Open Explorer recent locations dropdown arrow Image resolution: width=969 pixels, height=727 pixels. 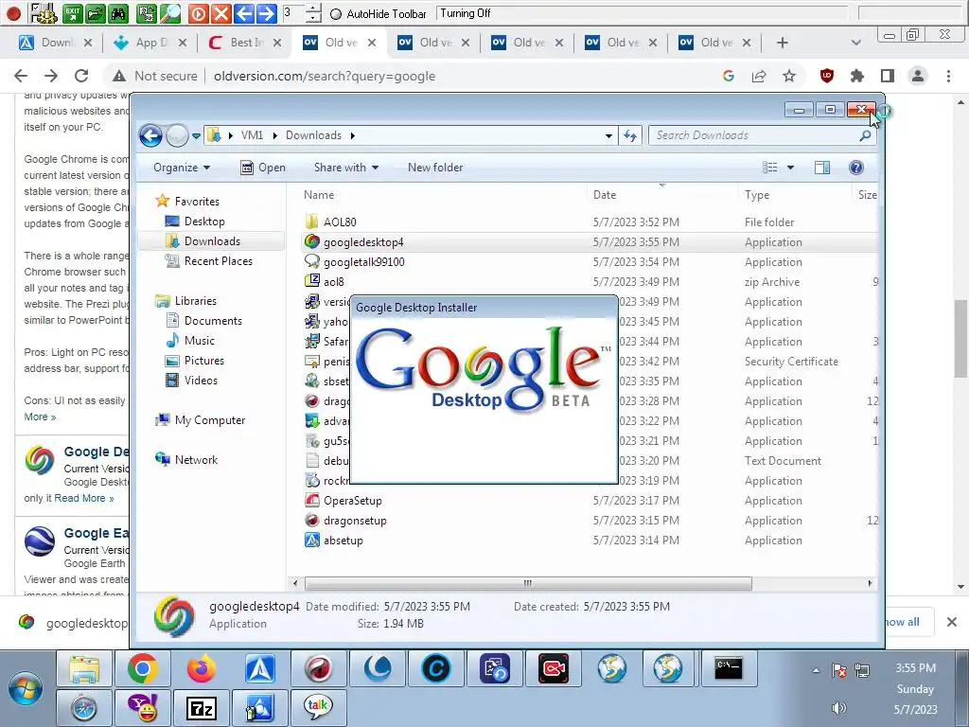point(196,136)
